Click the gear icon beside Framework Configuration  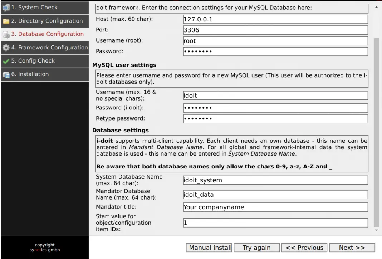pyautogui.click(x=6, y=48)
